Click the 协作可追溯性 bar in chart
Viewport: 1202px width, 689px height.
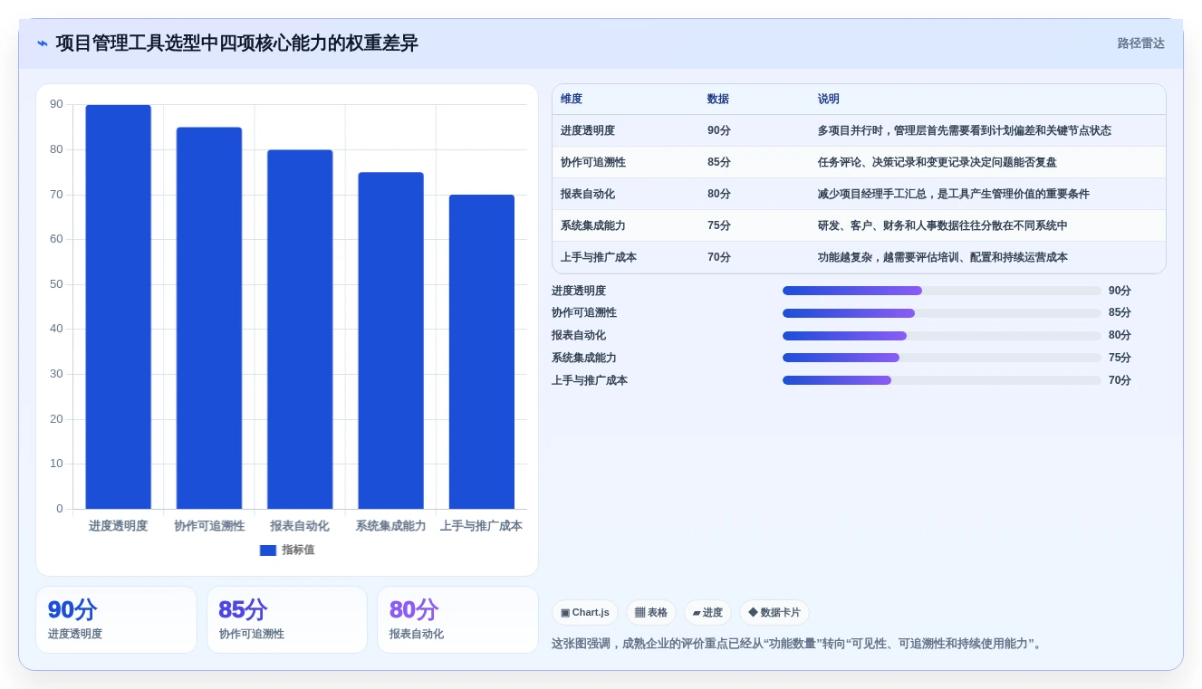click(209, 318)
